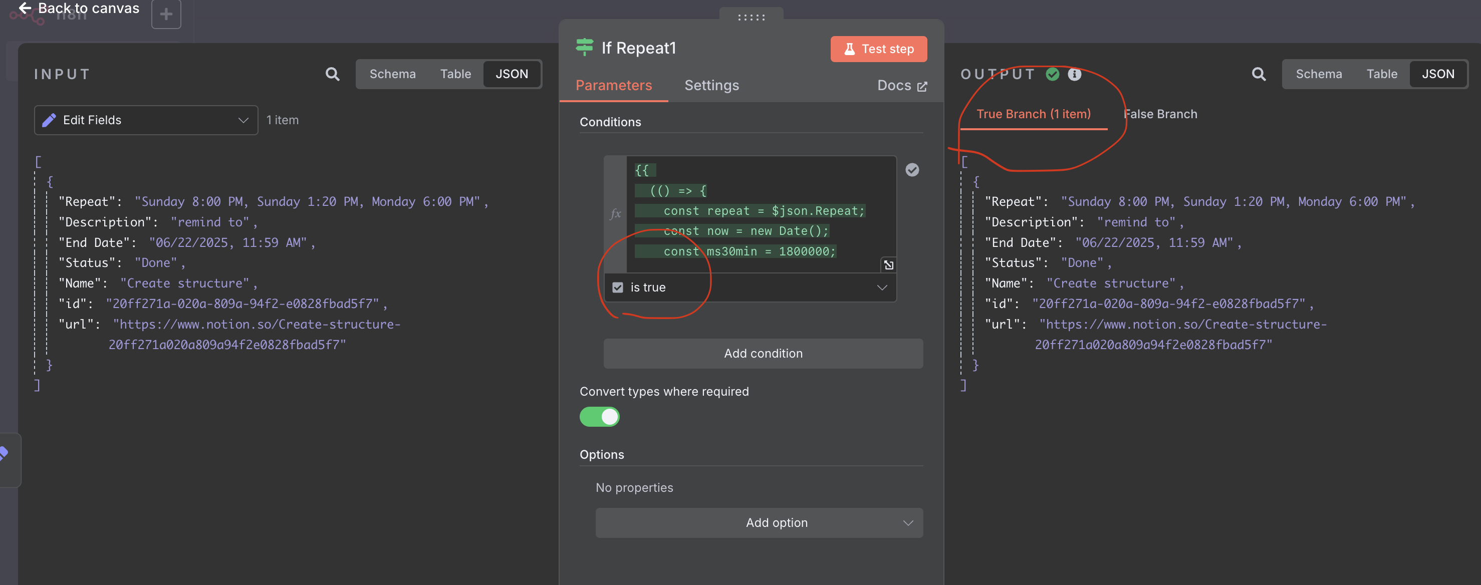Click the Edit Fields pencil icon
Image resolution: width=1481 pixels, height=585 pixels.
coord(50,120)
